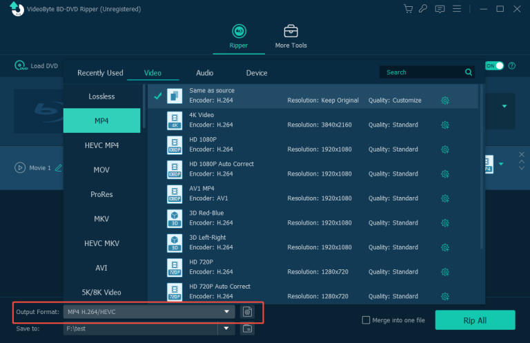Viewport: 530px width, 343px height.
Task: Click the Rip All button
Action: click(x=475, y=320)
